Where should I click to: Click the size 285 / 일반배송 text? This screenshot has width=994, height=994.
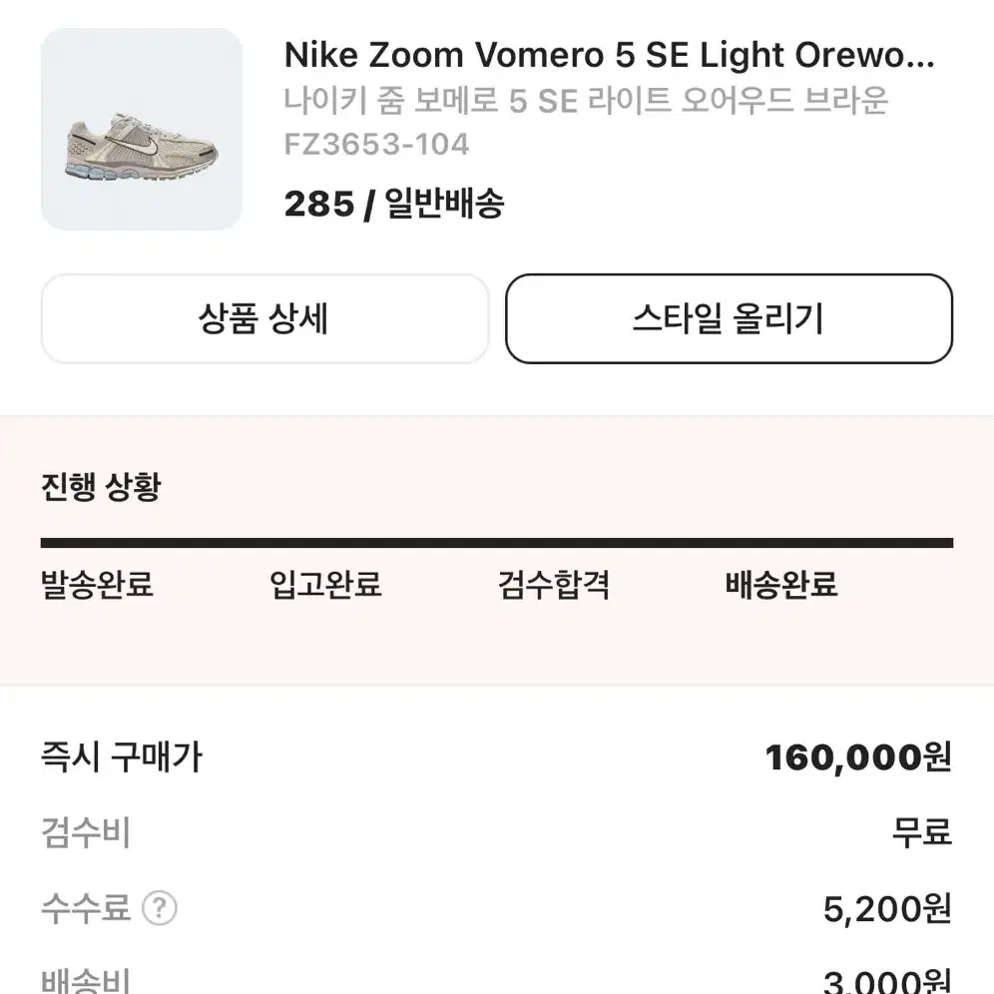point(393,205)
